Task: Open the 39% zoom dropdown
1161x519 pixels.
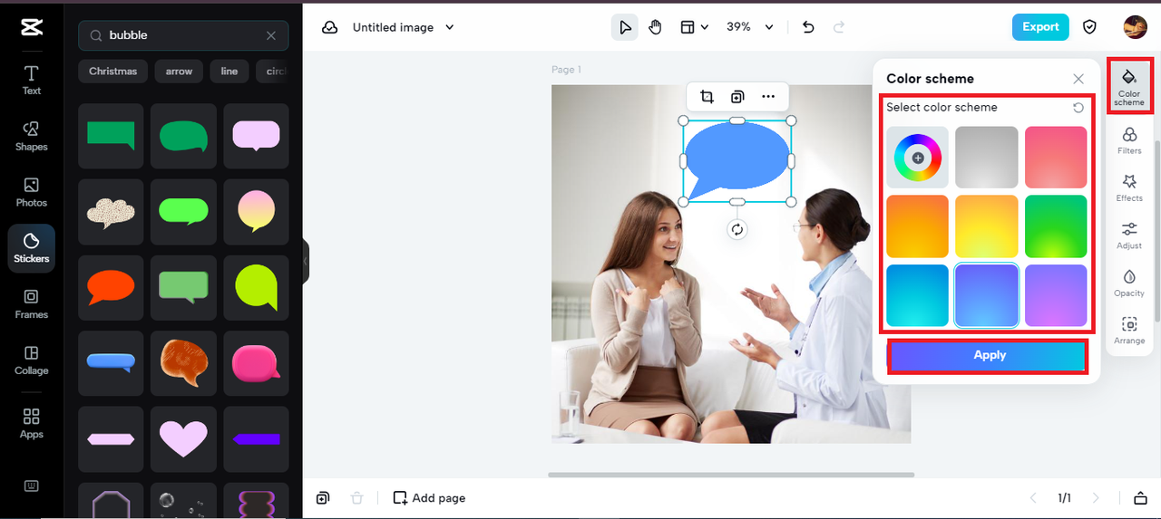Action: coord(749,27)
